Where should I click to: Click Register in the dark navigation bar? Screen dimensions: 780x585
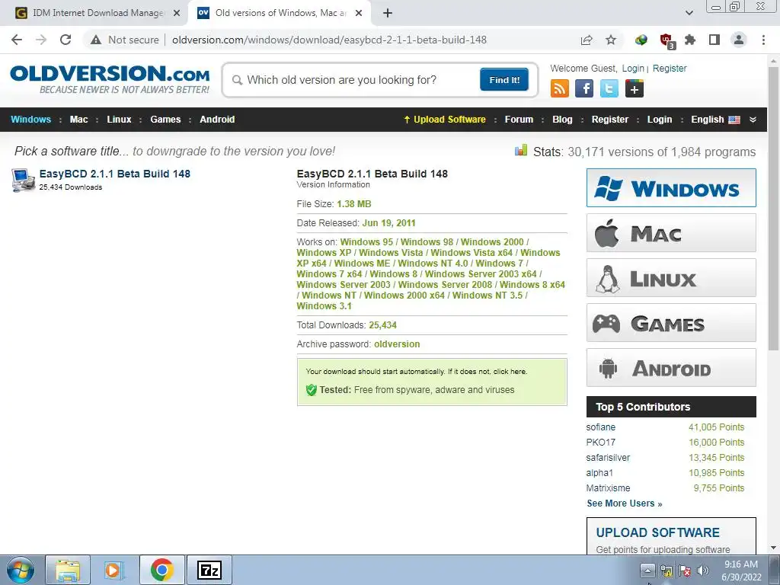point(610,120)
